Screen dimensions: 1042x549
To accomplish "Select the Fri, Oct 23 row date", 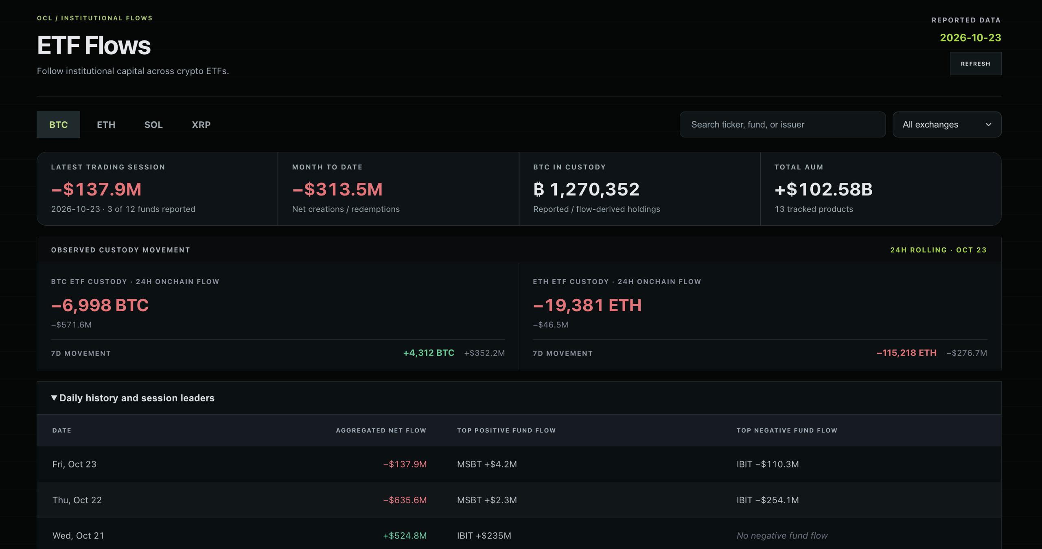I will click(x=74, y=464).
